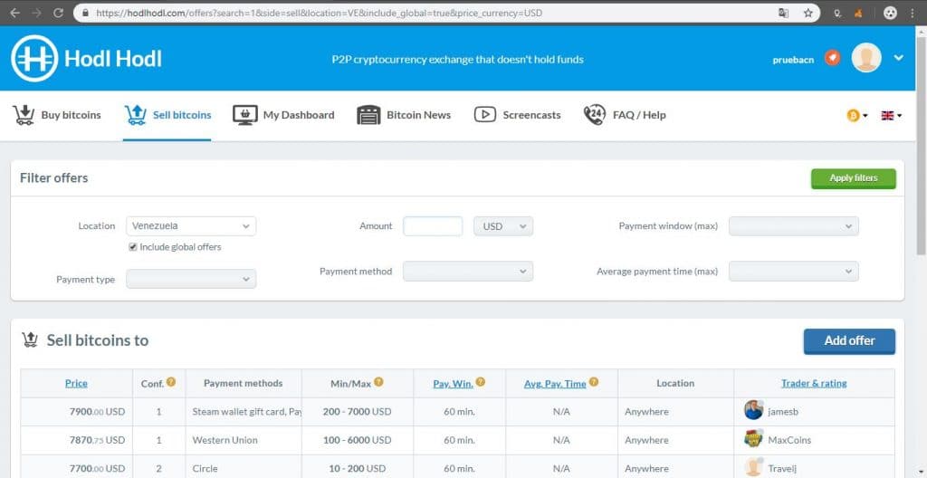
Task: Click the Hodl Hodl logo icon
Action: click(34, 59)
